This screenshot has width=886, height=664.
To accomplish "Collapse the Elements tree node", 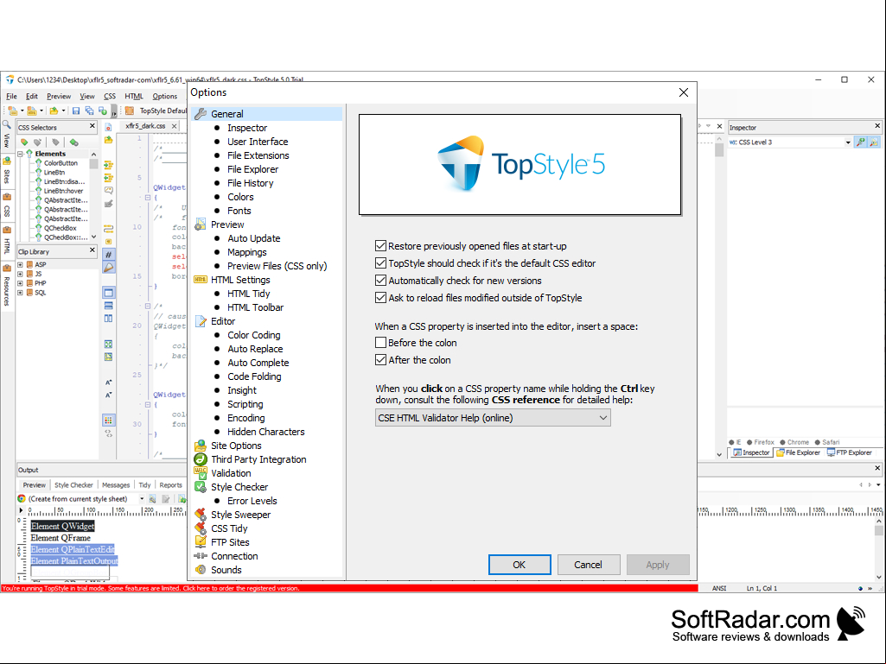I will [x=21, y=154].
